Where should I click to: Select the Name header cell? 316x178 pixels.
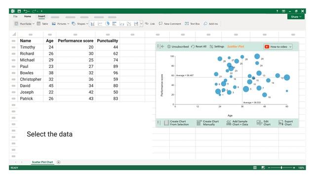click(31, 41)
